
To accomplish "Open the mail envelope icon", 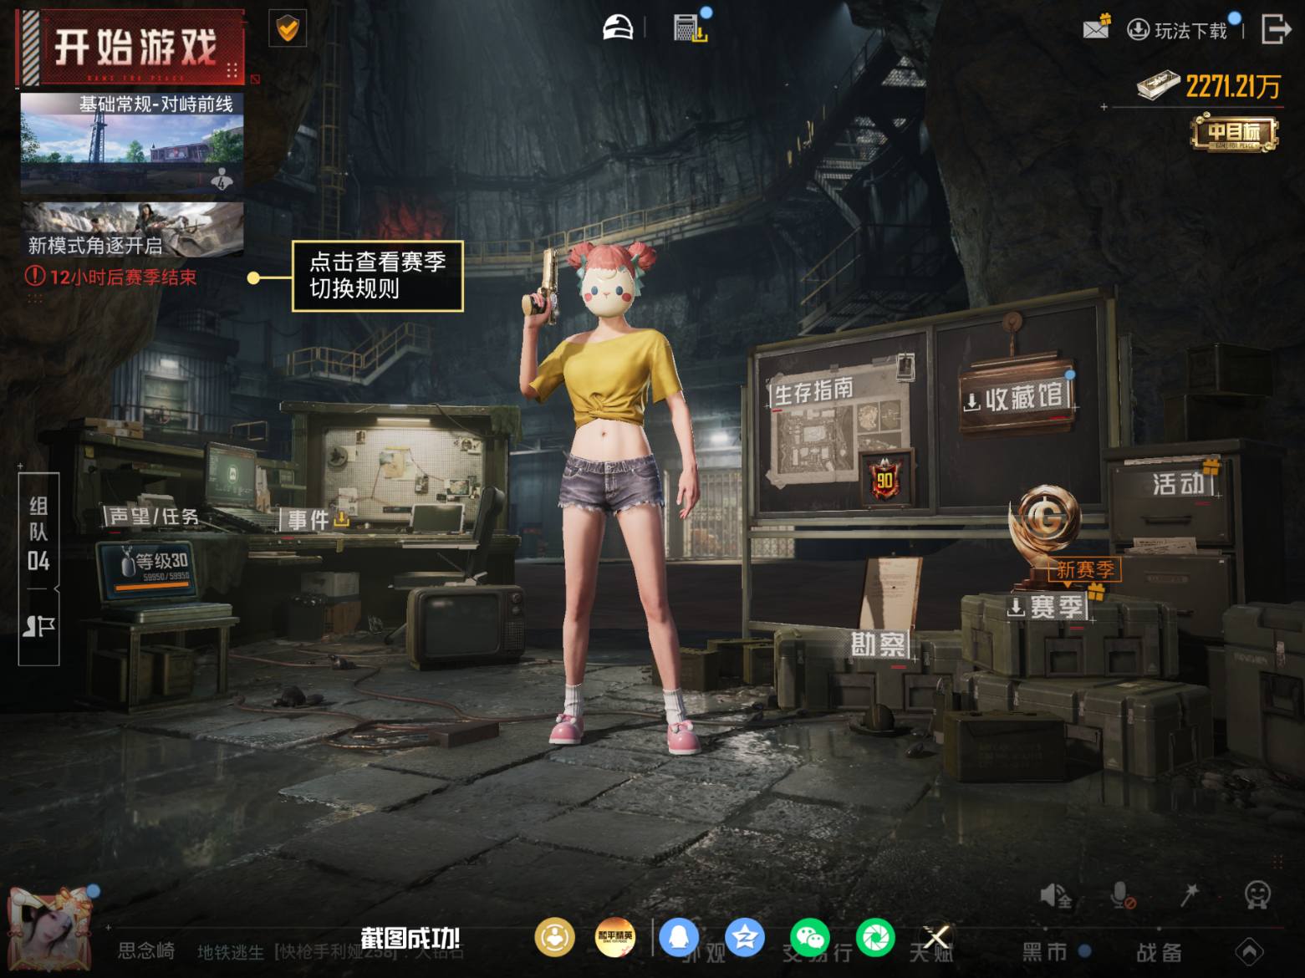I will tap(1095, 28).
